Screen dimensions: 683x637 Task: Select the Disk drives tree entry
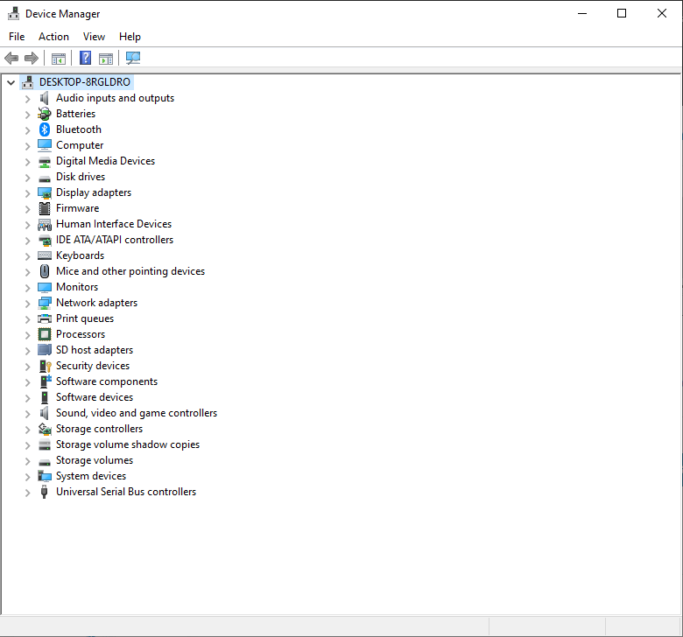click(x=81, y=177)
